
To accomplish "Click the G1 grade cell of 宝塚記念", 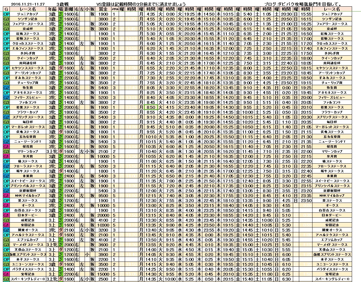I will click(6, 274).
